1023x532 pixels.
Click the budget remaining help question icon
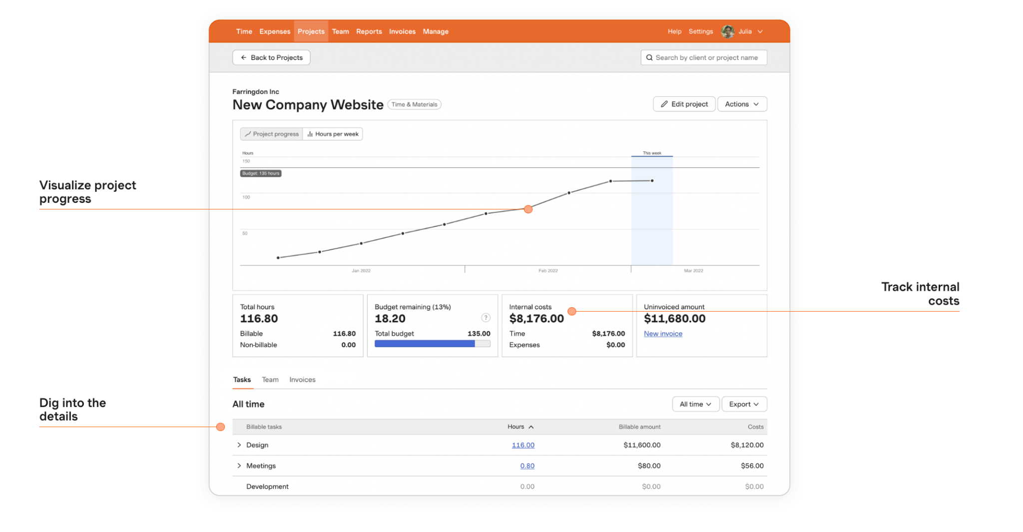[486, 318]
